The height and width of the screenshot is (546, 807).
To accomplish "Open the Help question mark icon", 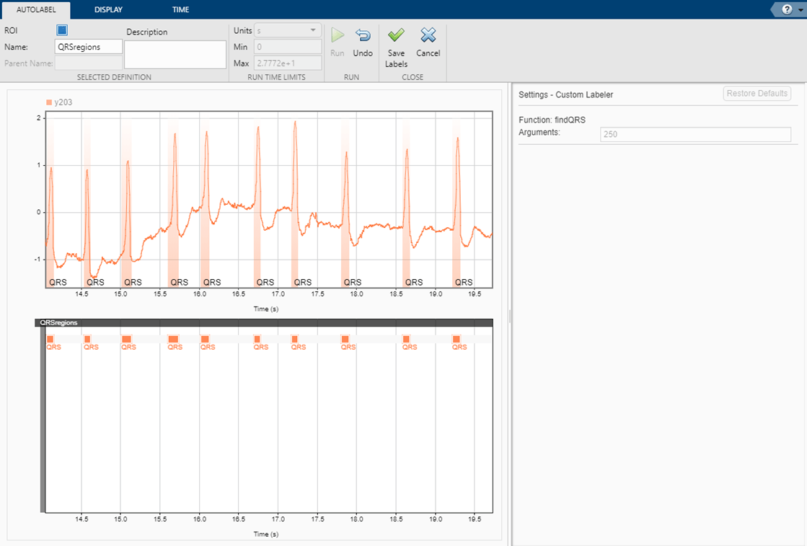I will pos(787,9).
